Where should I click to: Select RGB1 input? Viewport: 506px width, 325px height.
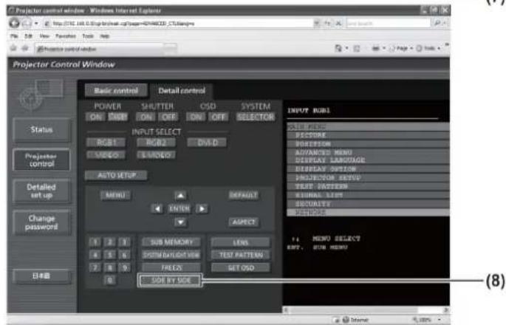[x=106, y=143]
